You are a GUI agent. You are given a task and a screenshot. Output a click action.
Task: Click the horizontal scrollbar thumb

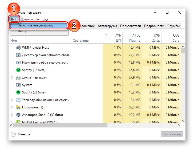point(60,125)
